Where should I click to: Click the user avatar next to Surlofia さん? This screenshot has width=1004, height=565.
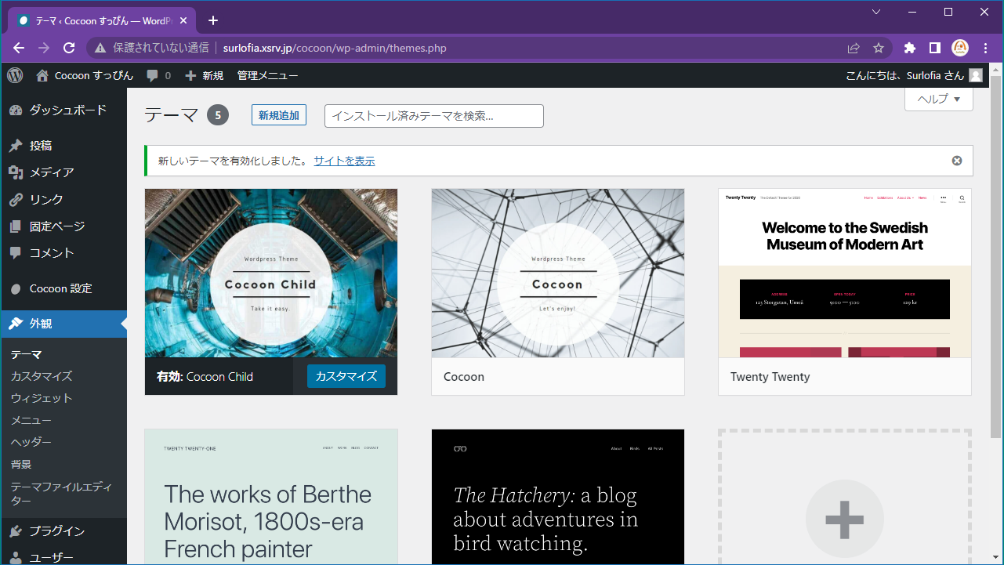pos(976,76)
